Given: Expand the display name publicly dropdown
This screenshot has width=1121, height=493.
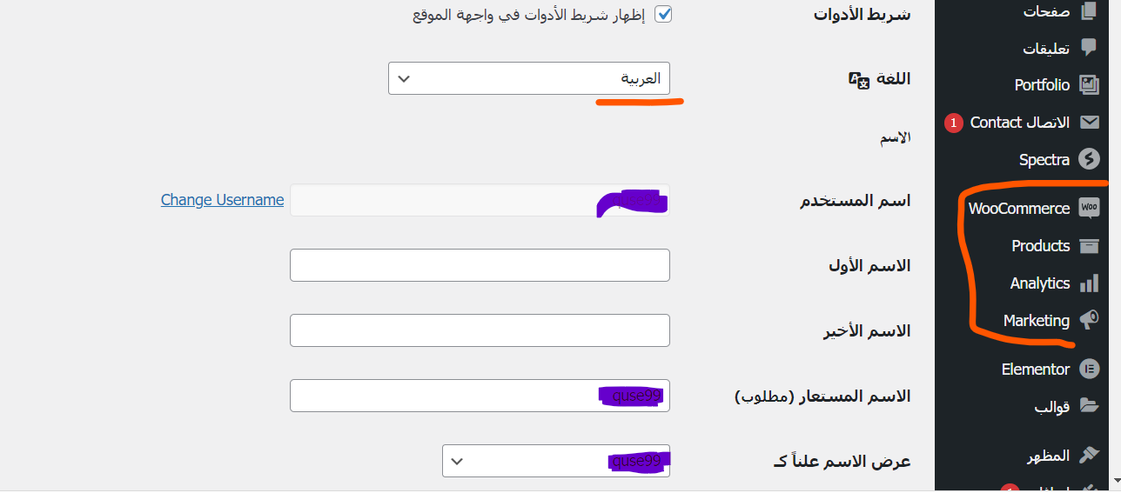Looking at the screenshot, I should [x=556, y=461].
